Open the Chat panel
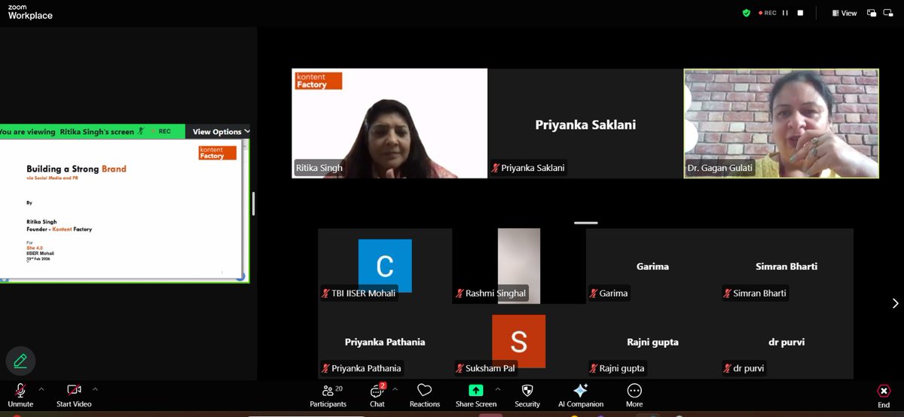This screenshot has width=904, height=417. [x=377, y=394]
